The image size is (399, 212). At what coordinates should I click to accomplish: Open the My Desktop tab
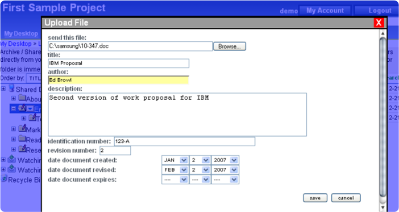[21, 33]
